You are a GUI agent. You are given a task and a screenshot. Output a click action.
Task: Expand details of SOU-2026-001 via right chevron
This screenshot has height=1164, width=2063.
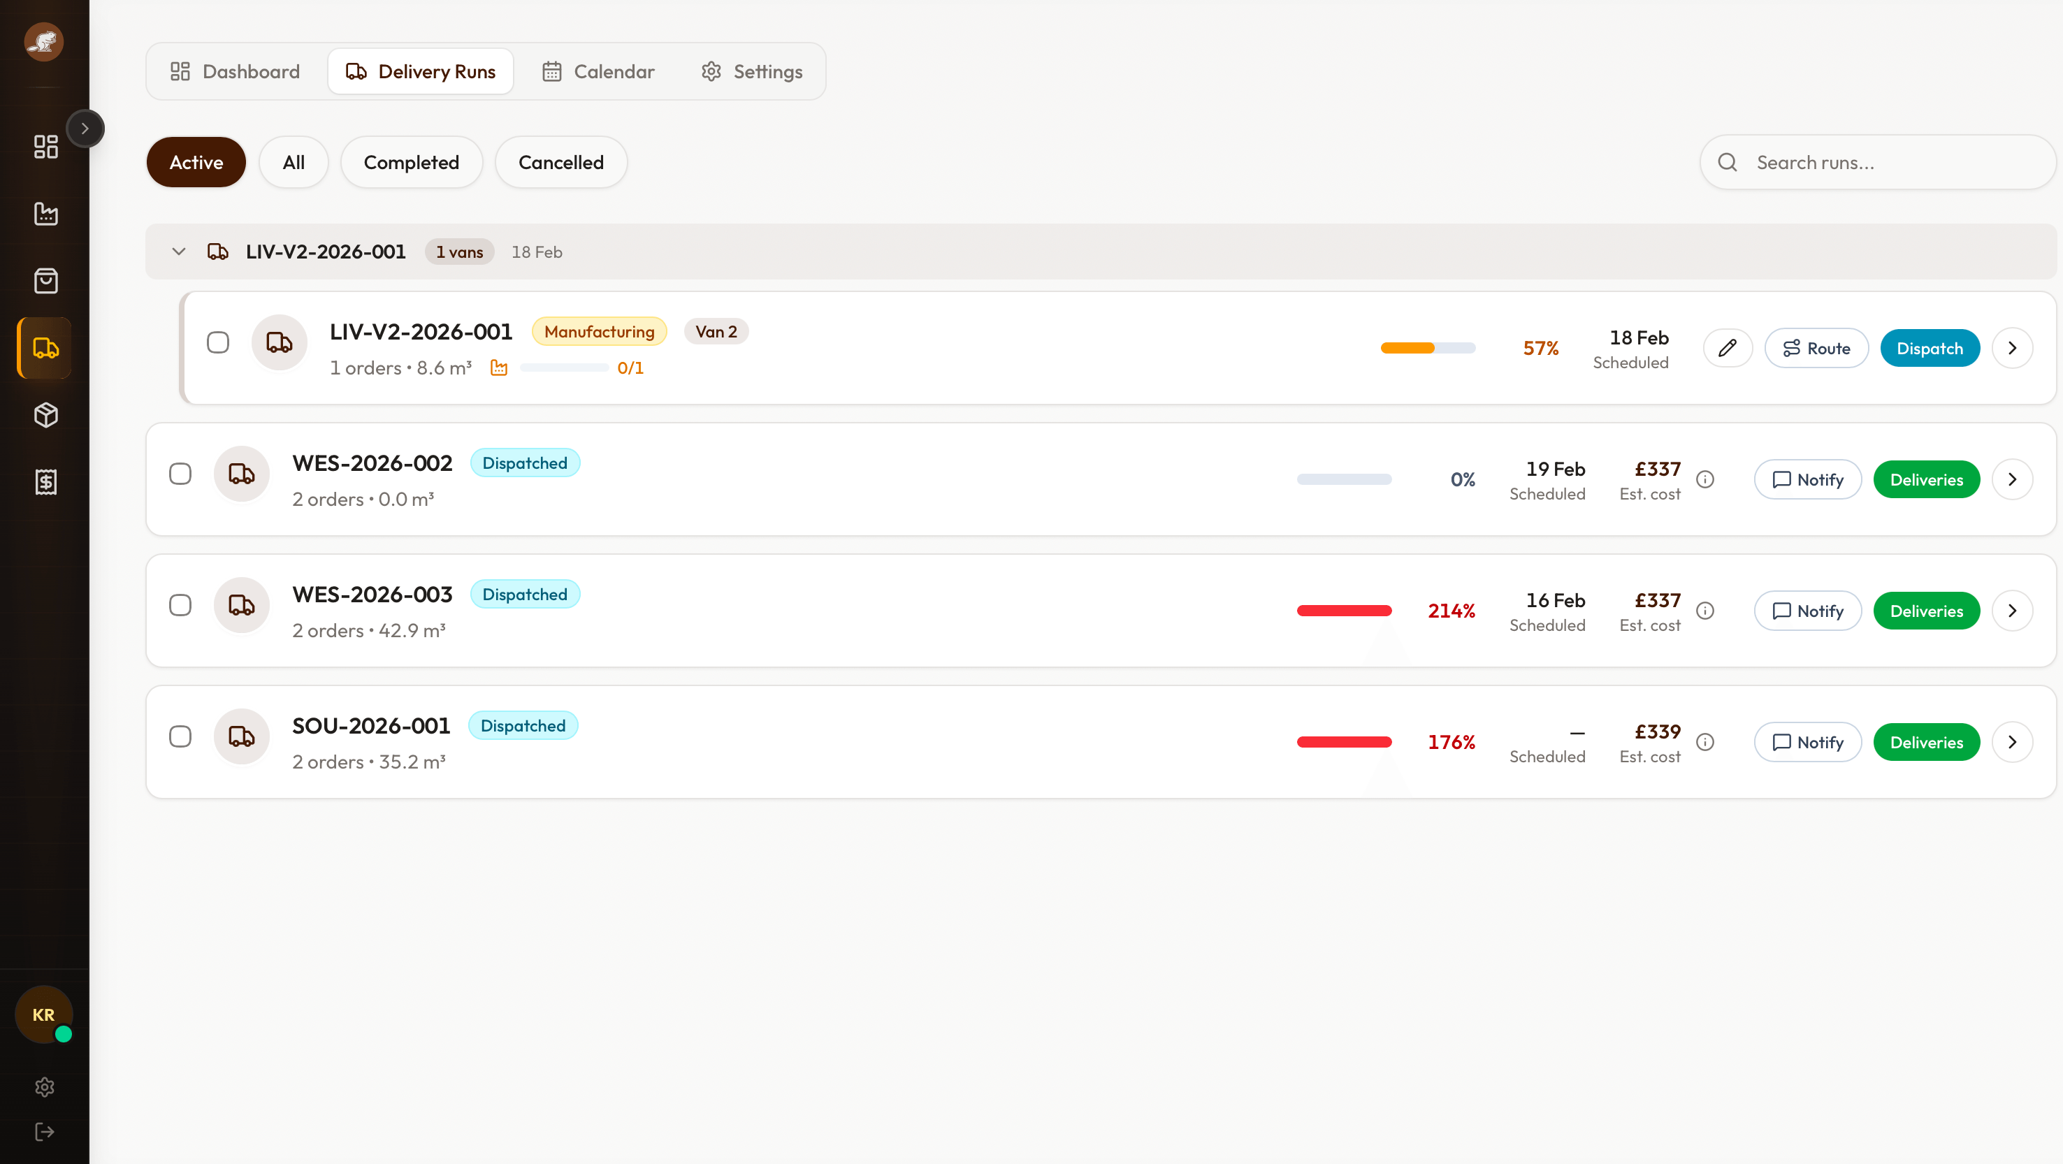click(2013, 741)
